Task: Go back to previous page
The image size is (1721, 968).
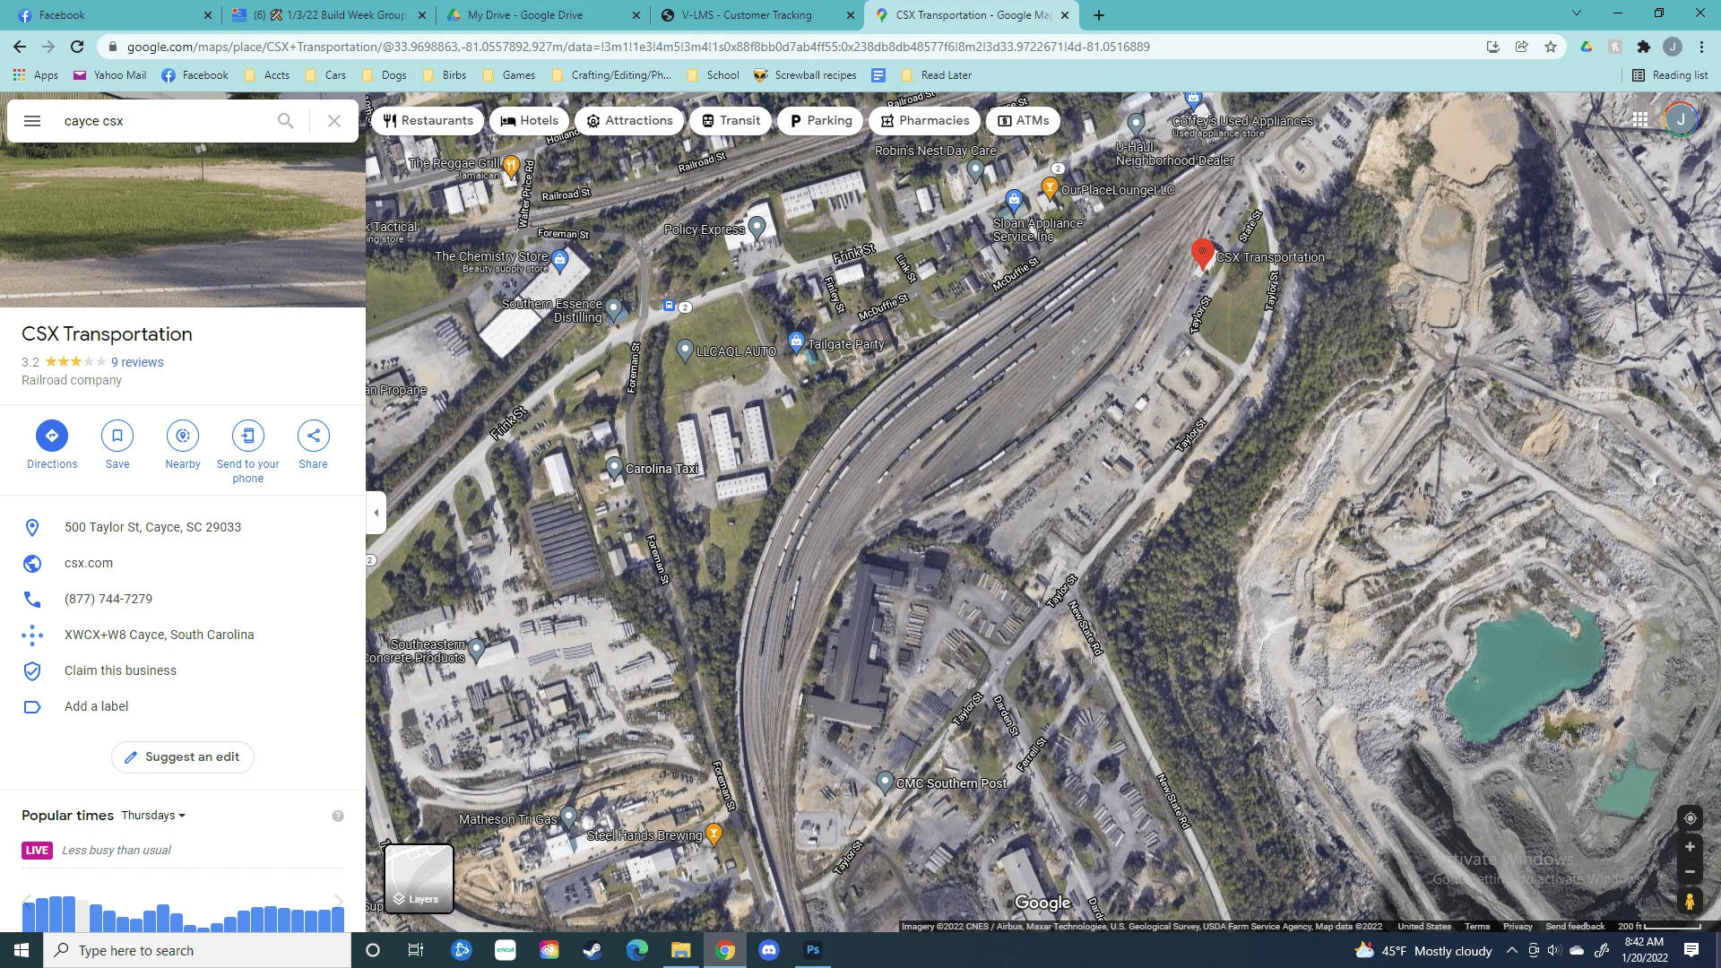Action: click(x=20, y=47)
